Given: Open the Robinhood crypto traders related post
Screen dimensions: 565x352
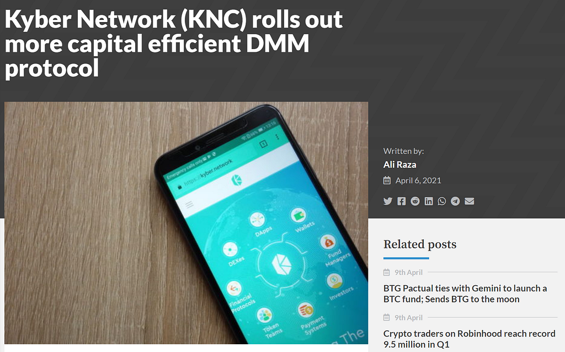Looking at the screenshot, I should (469, 339).
